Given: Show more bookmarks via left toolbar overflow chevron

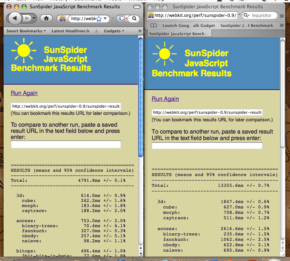Looking at the screenshot, I should pos(140,31).
